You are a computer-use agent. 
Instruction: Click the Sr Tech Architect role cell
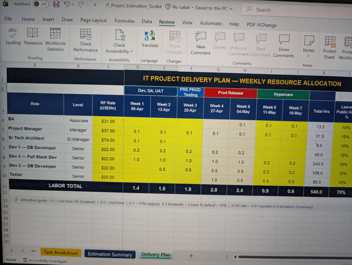click(x=35, y=138)
